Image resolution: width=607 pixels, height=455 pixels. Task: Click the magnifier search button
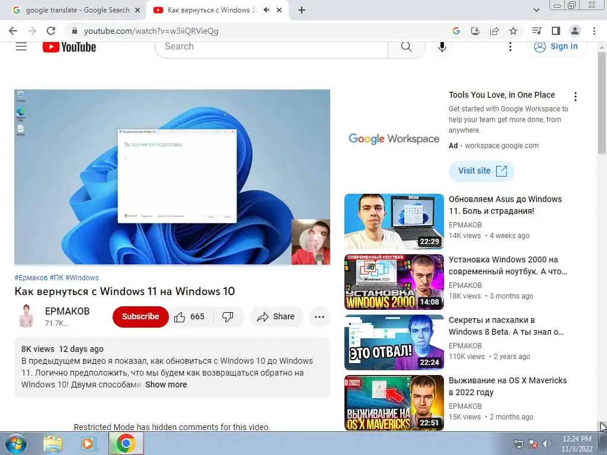(406, 47)
